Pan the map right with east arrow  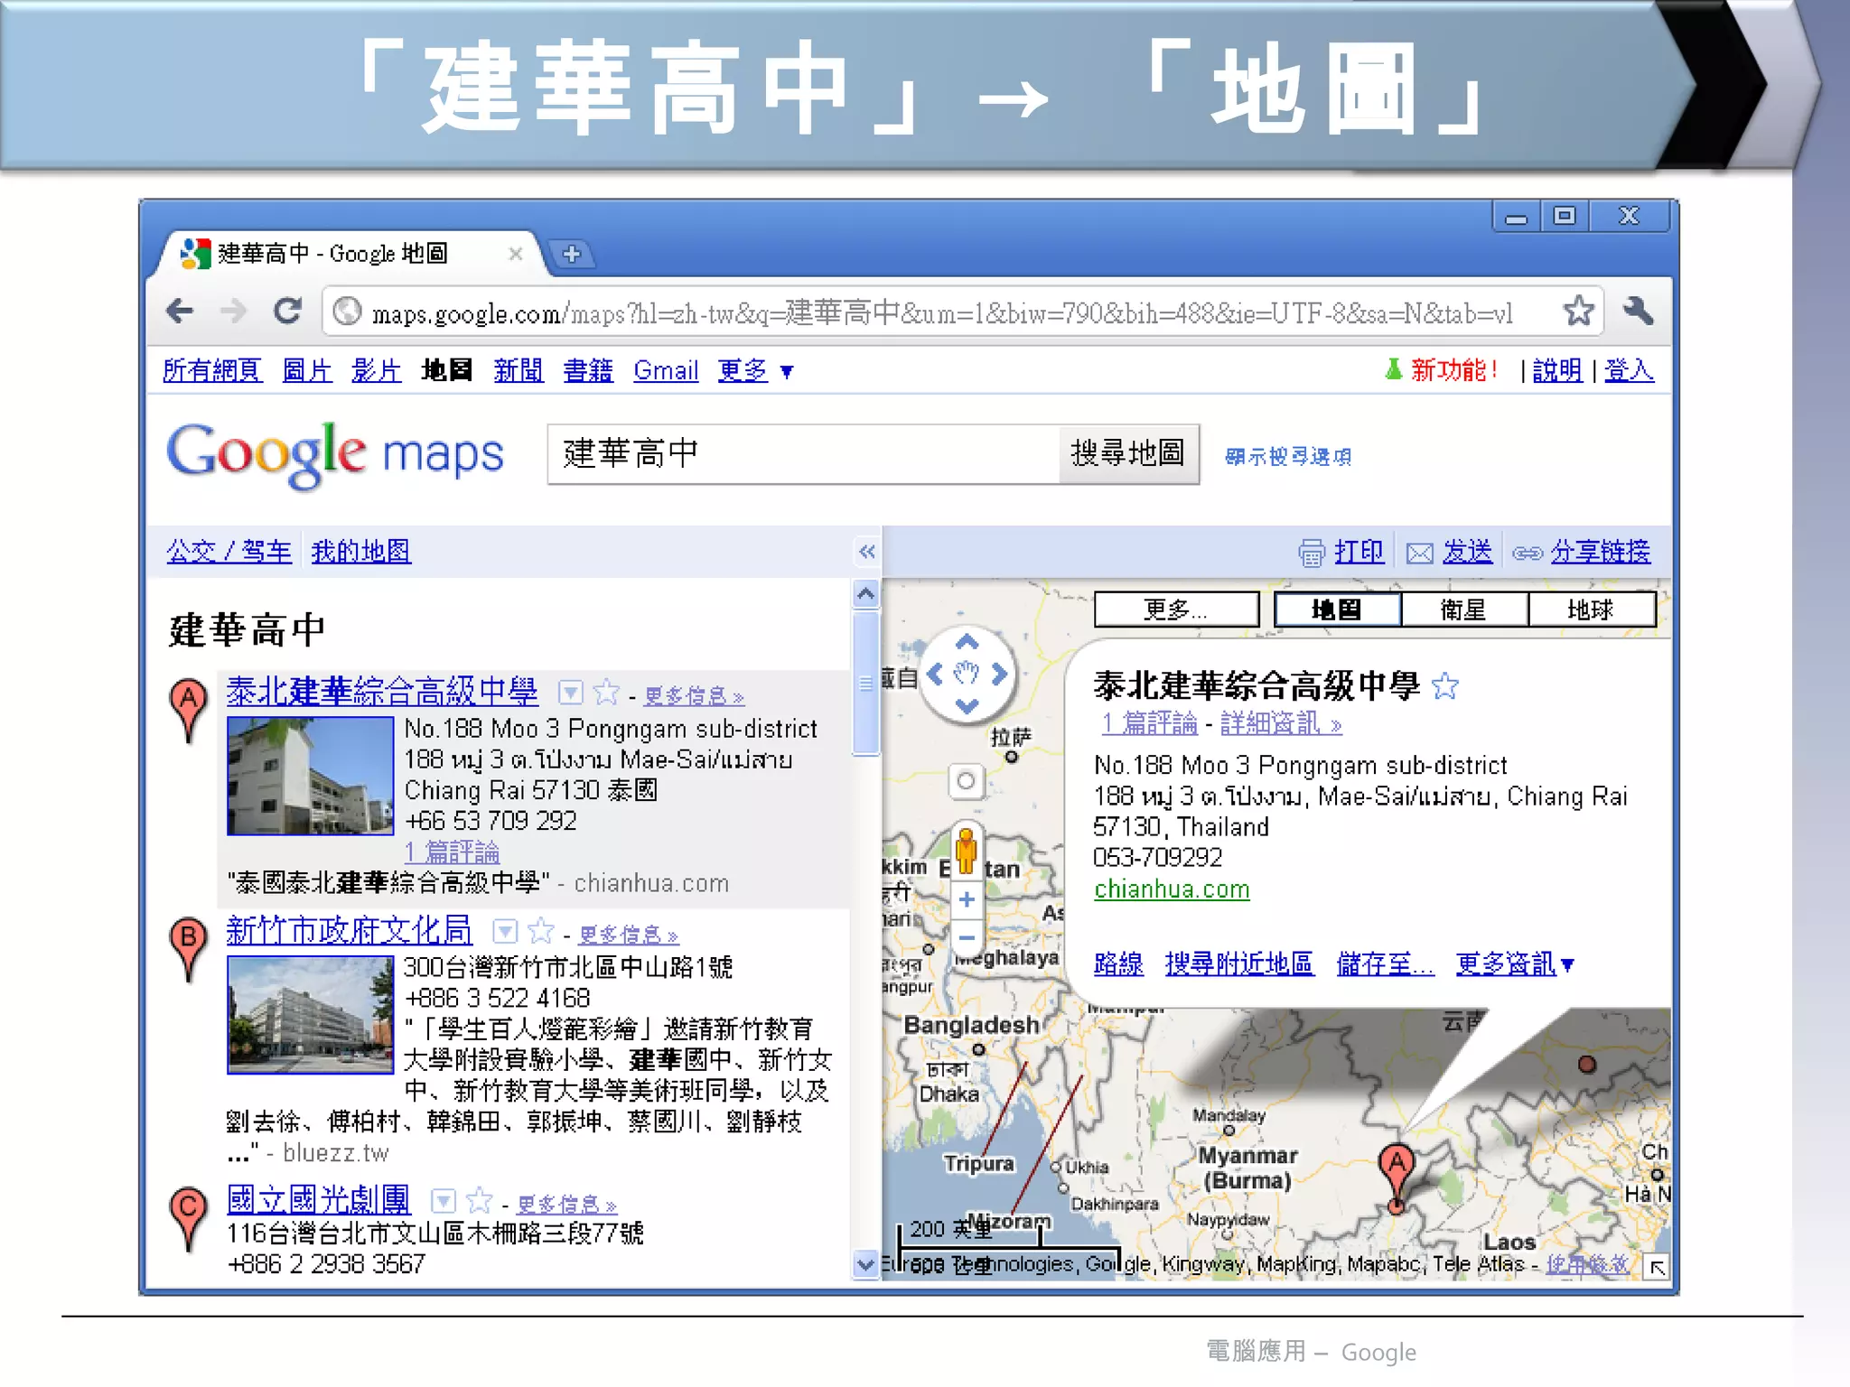(999, 674)
